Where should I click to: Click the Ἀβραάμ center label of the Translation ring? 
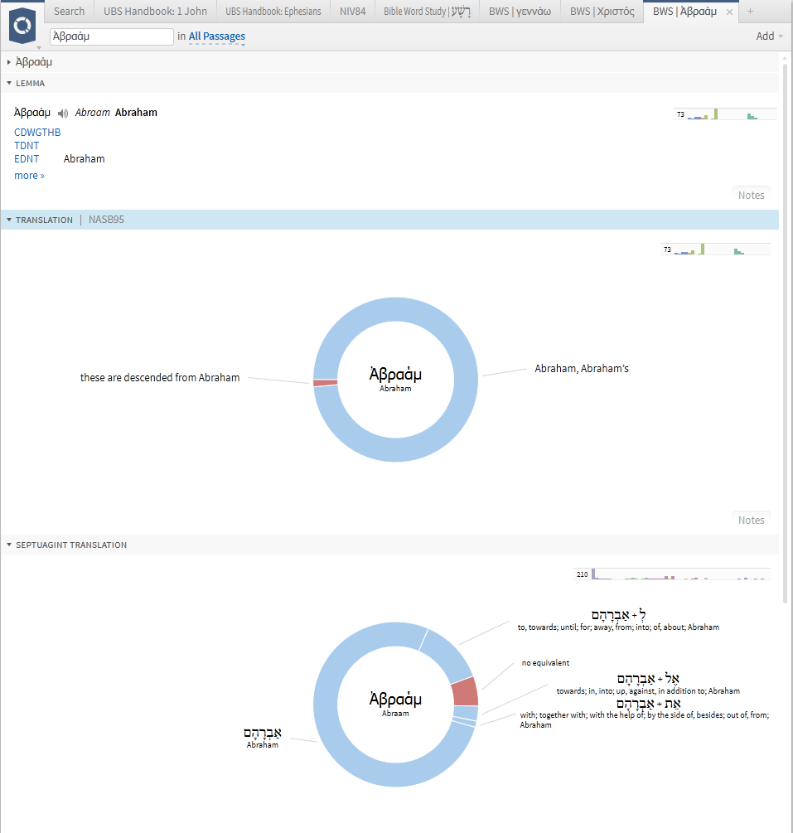[x=396, y=375]
